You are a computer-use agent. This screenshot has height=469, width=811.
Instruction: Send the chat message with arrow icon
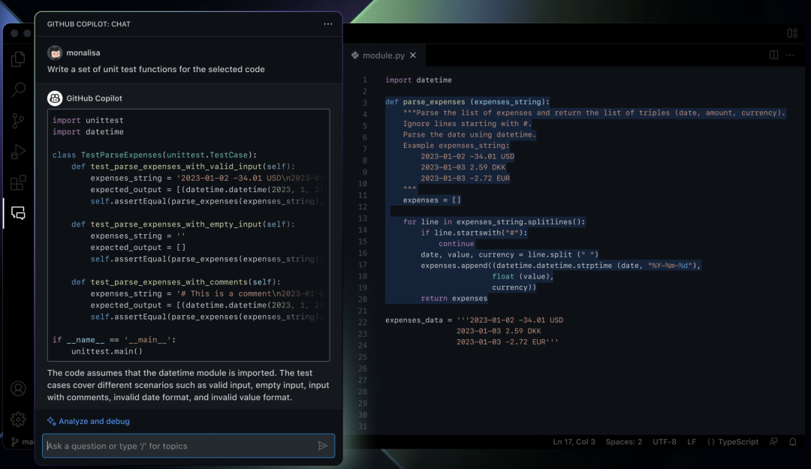(x=323, y=446)
